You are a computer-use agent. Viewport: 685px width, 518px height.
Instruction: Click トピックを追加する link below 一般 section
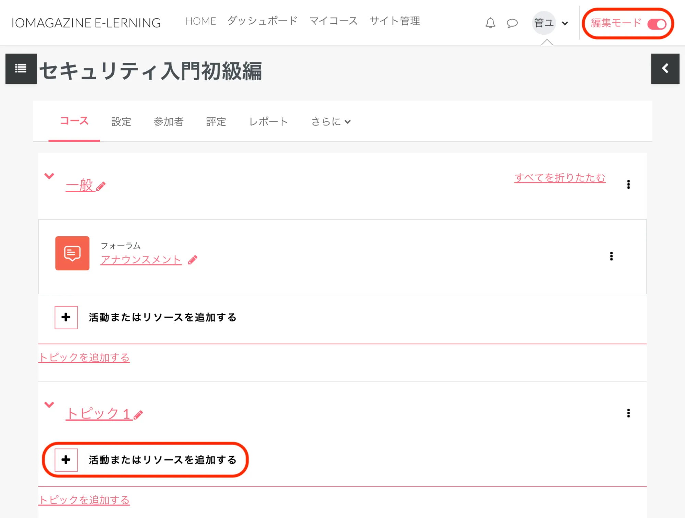[84, 357]
